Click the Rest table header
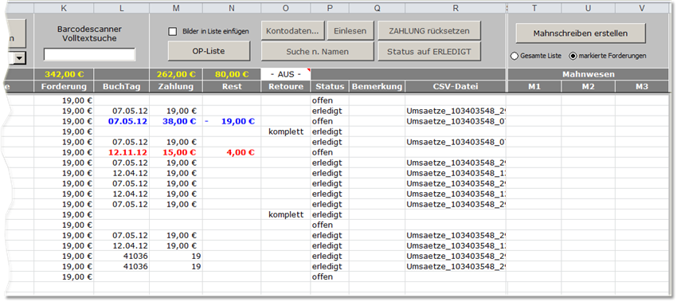Screen dimensions: 677x302 click(x=232, y=86)
